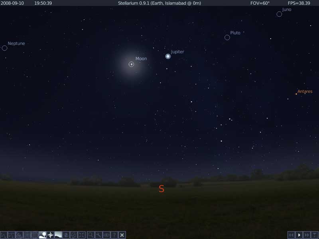Select the Moon in the sky
The image size is (319, 239).
click(131, 64)
